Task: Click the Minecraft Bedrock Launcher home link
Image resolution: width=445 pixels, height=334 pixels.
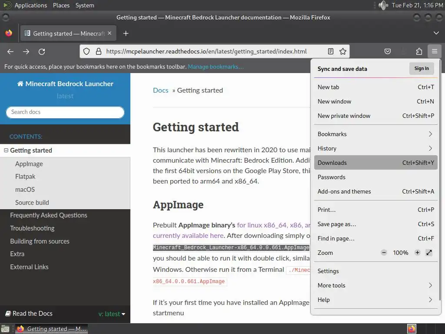Action: (x=65, y=84)
